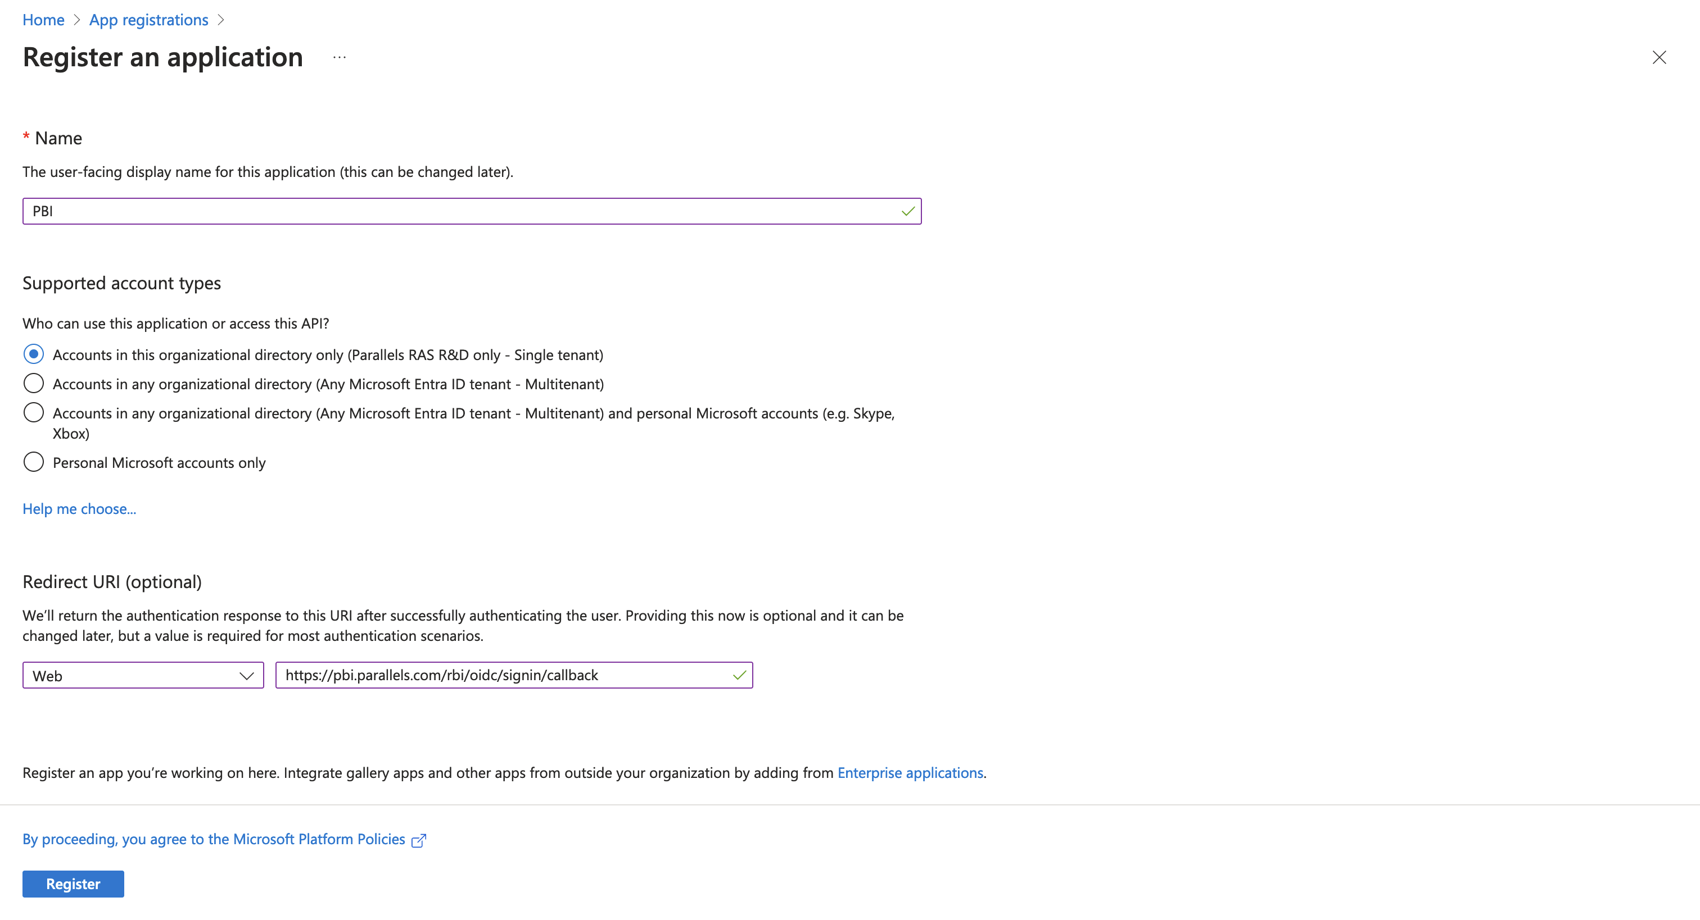Go to Home breadcrumb
This screenshot has width=1700, height=920.
[x=43, y=20]
